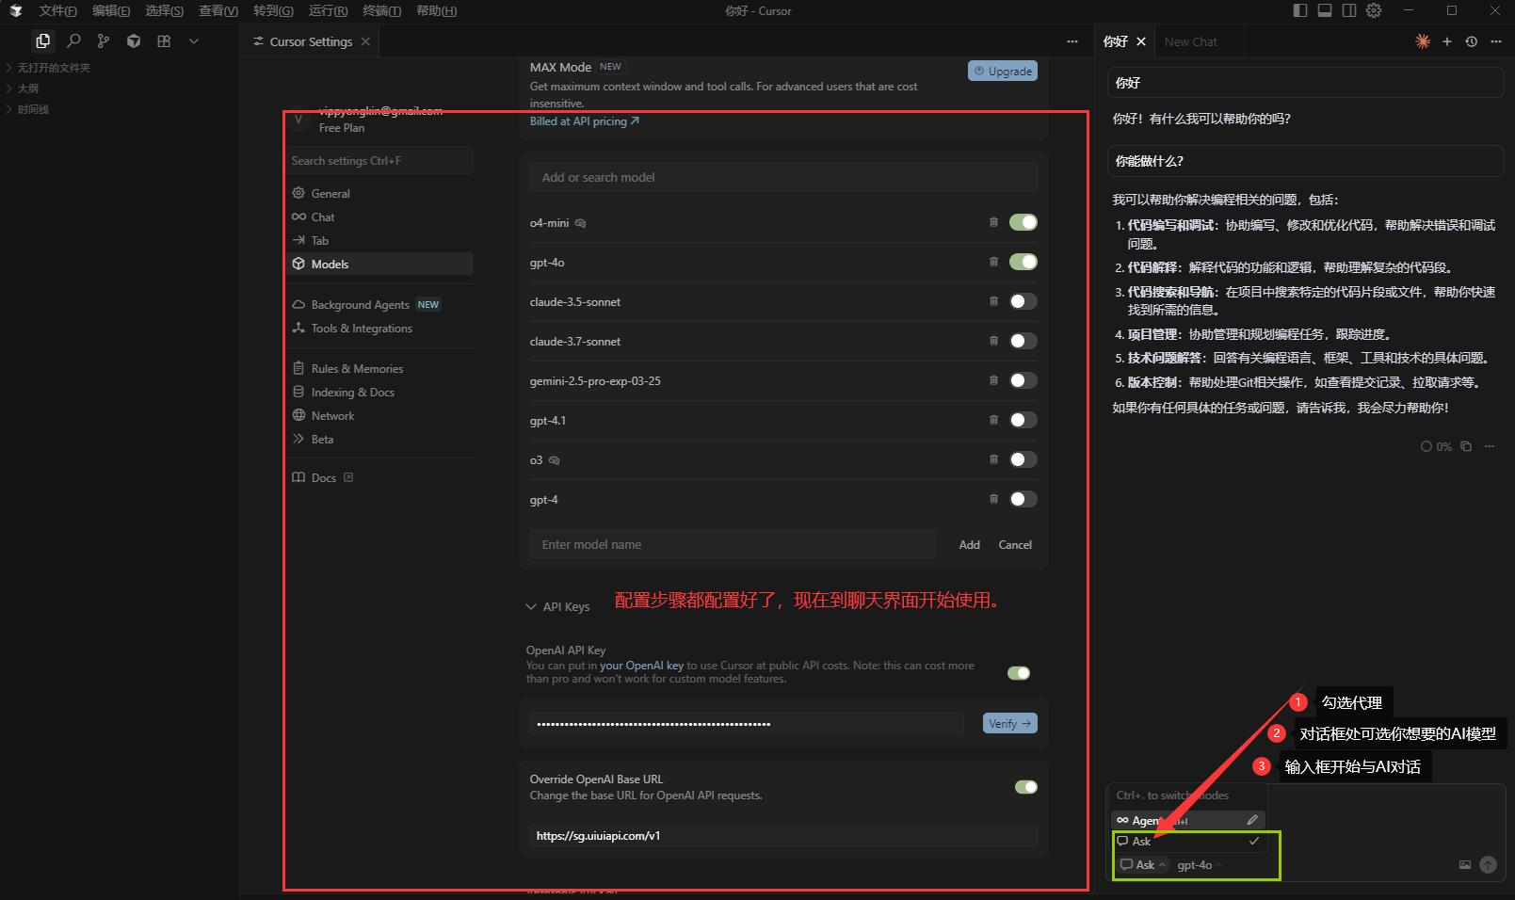This screenshot has height=900, width=1515.
Task: Expand more views chevron in sidebar header
Action: (x=194, y=41)
